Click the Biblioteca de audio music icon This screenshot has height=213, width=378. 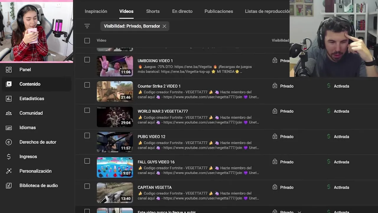point(9,185)
